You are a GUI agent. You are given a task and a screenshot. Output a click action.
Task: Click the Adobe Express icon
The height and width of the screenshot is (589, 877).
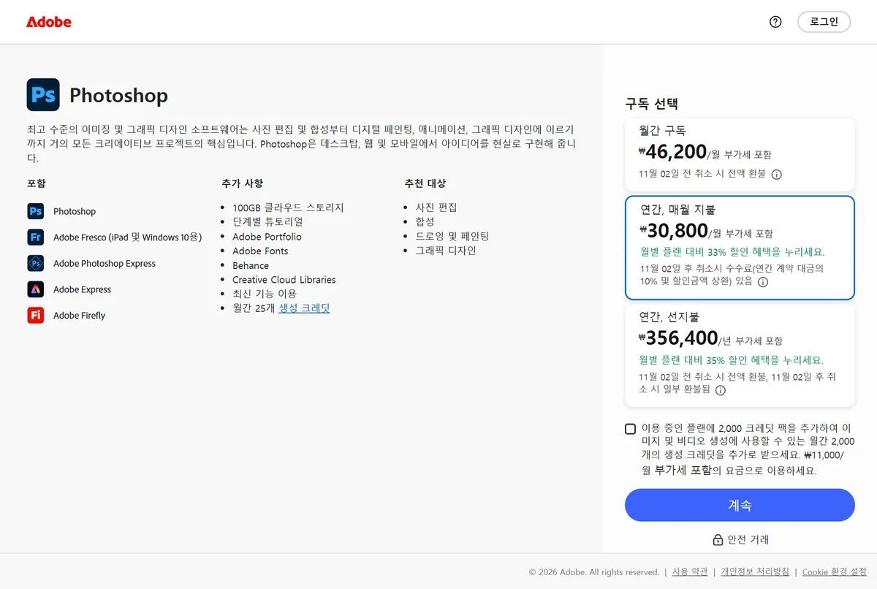(x=36, y=289)
